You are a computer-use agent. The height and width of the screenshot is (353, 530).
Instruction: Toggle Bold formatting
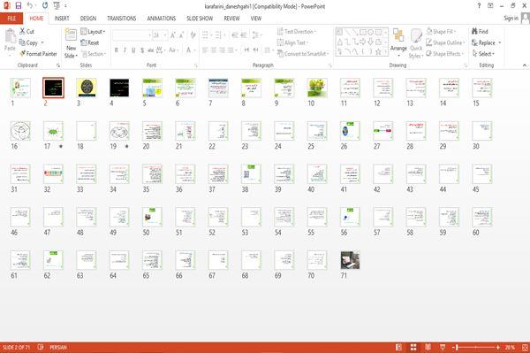tap(116, 50)
